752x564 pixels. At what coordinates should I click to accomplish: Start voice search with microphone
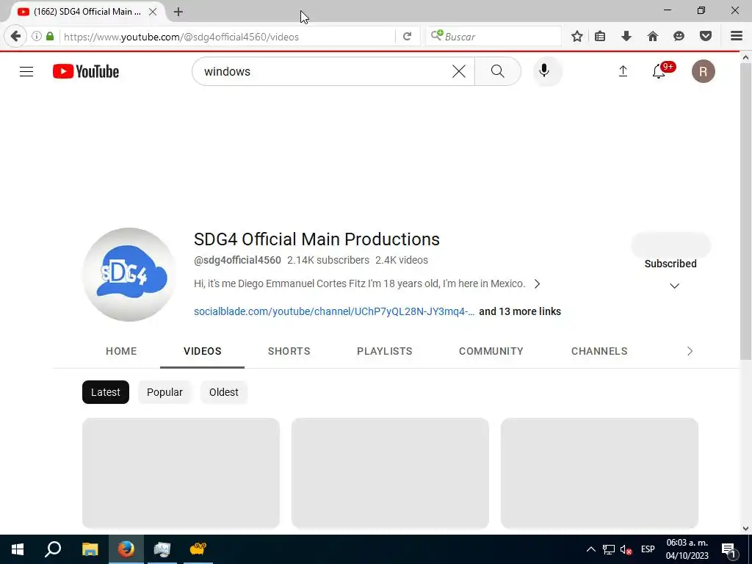544,71
